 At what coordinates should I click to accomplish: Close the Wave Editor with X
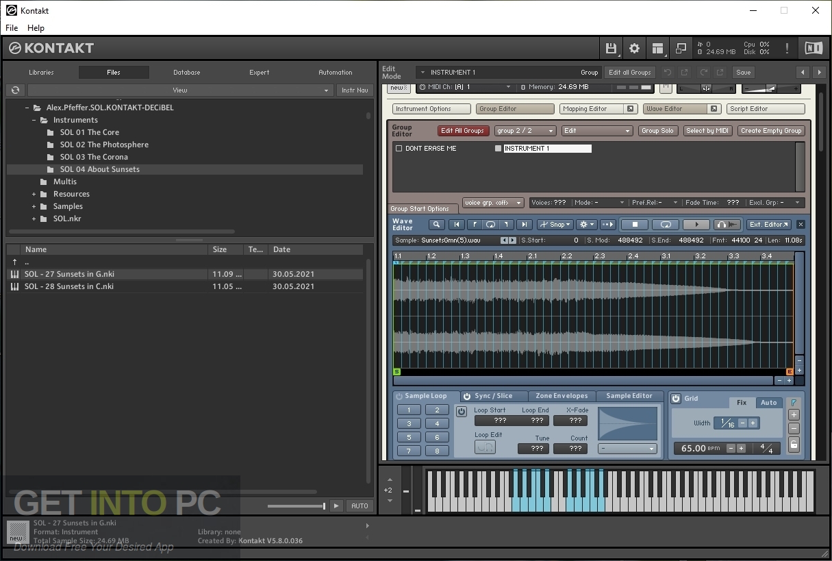801,225
